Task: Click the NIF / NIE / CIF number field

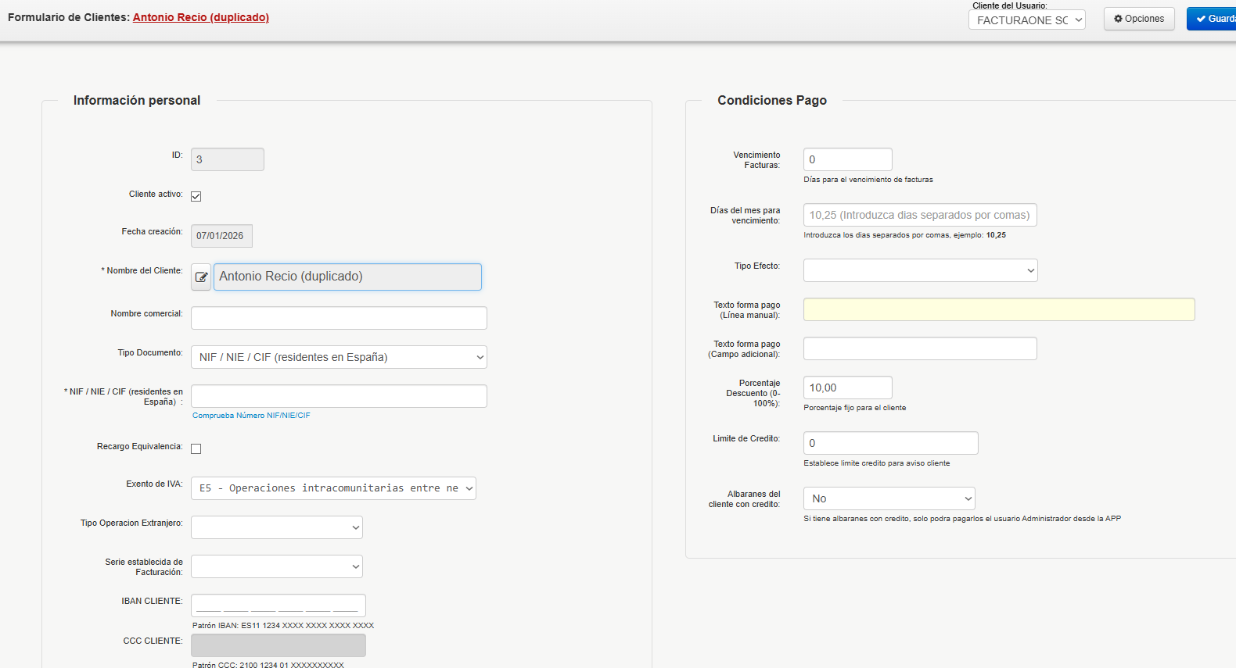Action: coord(339,396)
